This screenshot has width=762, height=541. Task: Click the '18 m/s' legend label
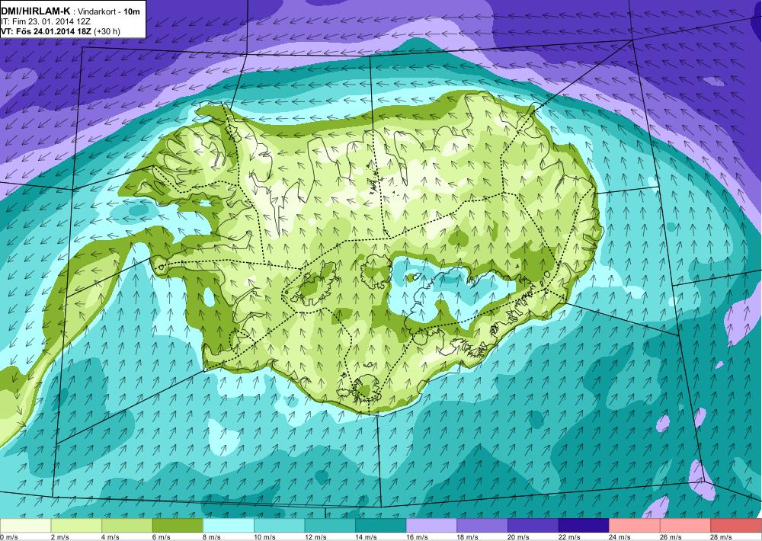click(x=468, y=537)
